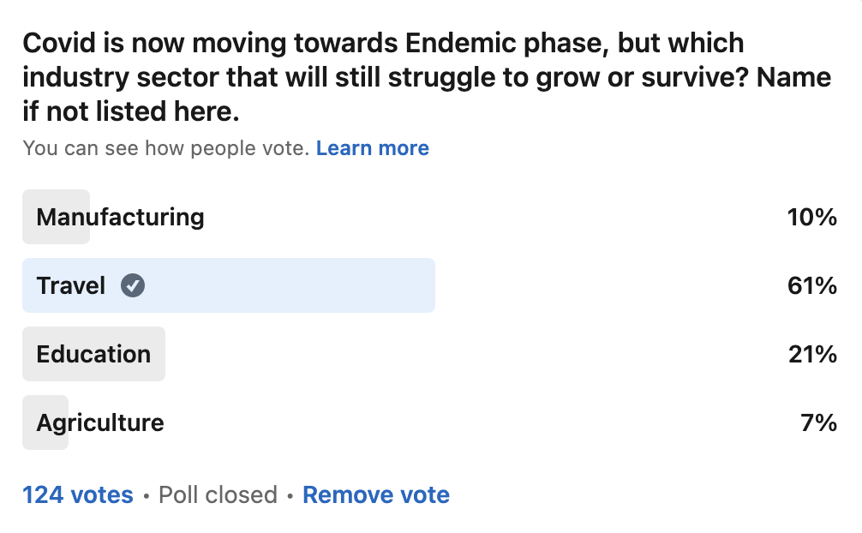This screenshot has height=533, width=862.
Task: Click the 10% Manufacturing result
Action: (811, 217)
